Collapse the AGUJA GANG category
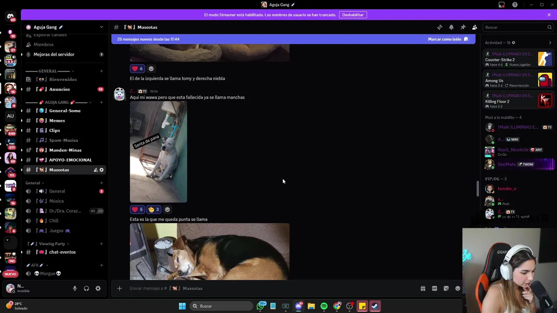Image resolution: width=557 pixels, height=313 pixels. coord(58,102)
